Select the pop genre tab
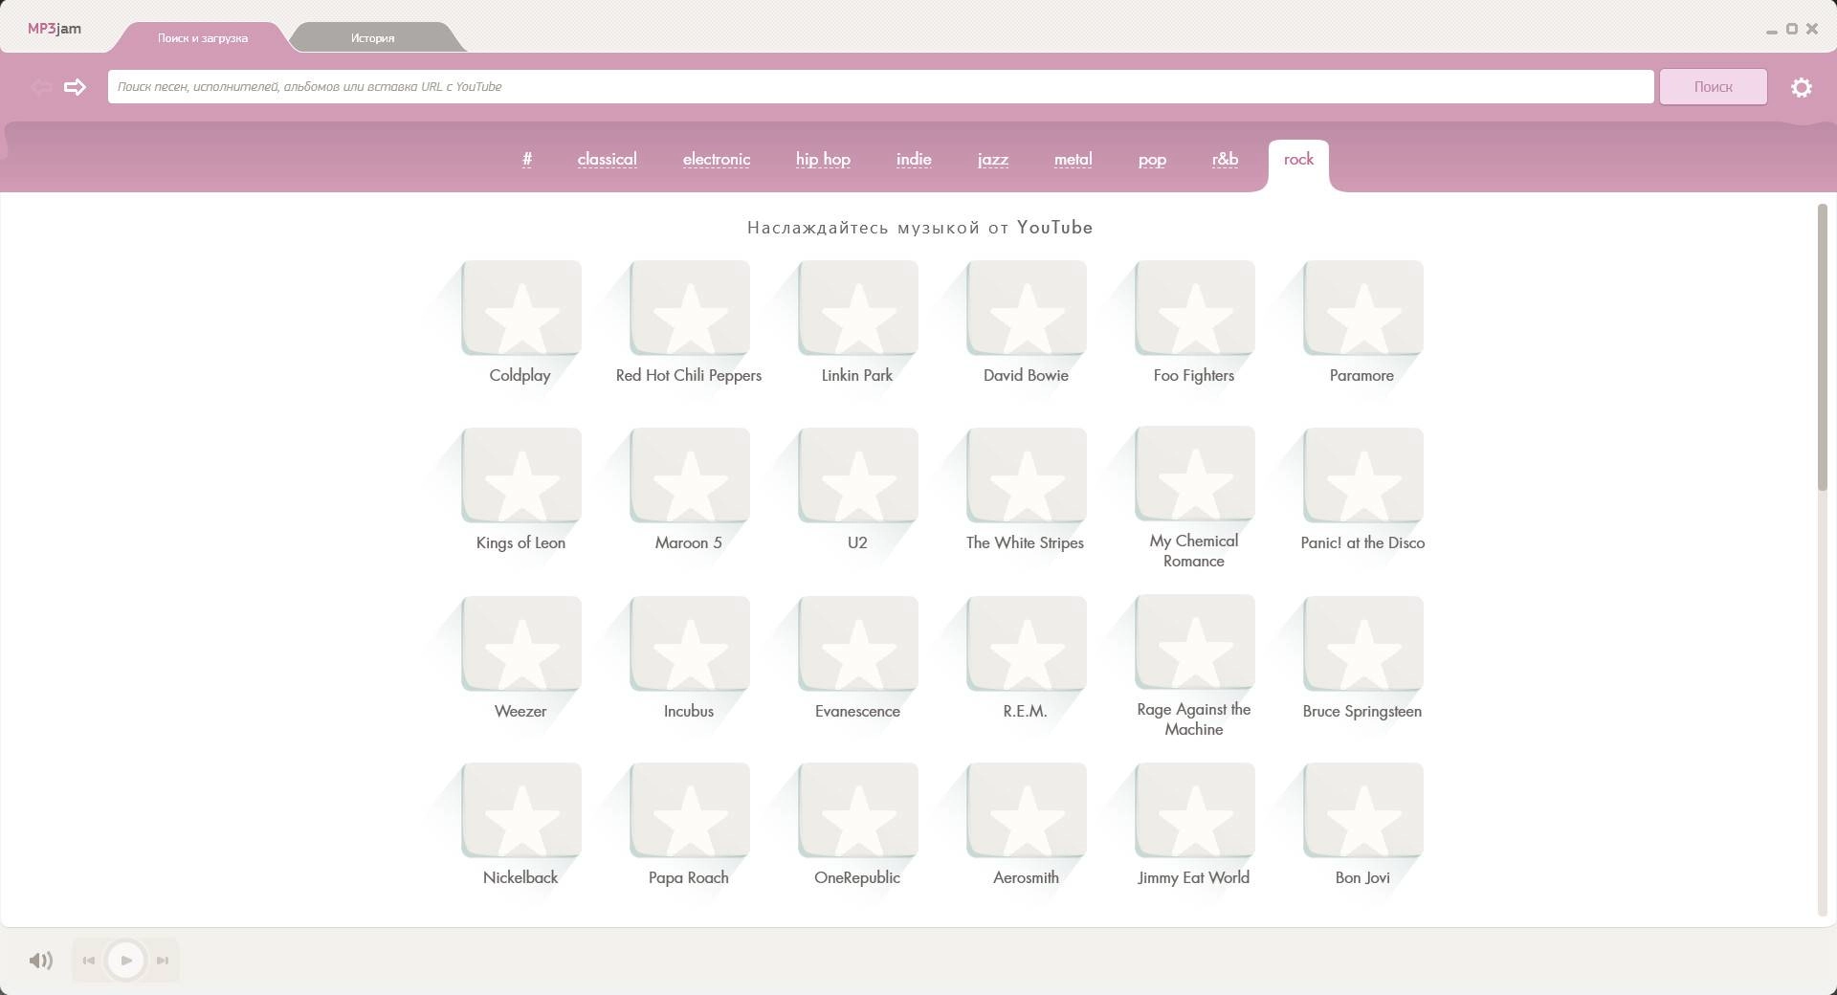The width and height of the screenshot is (1837, 995). pyautogui.click(x=1152, y=159)
